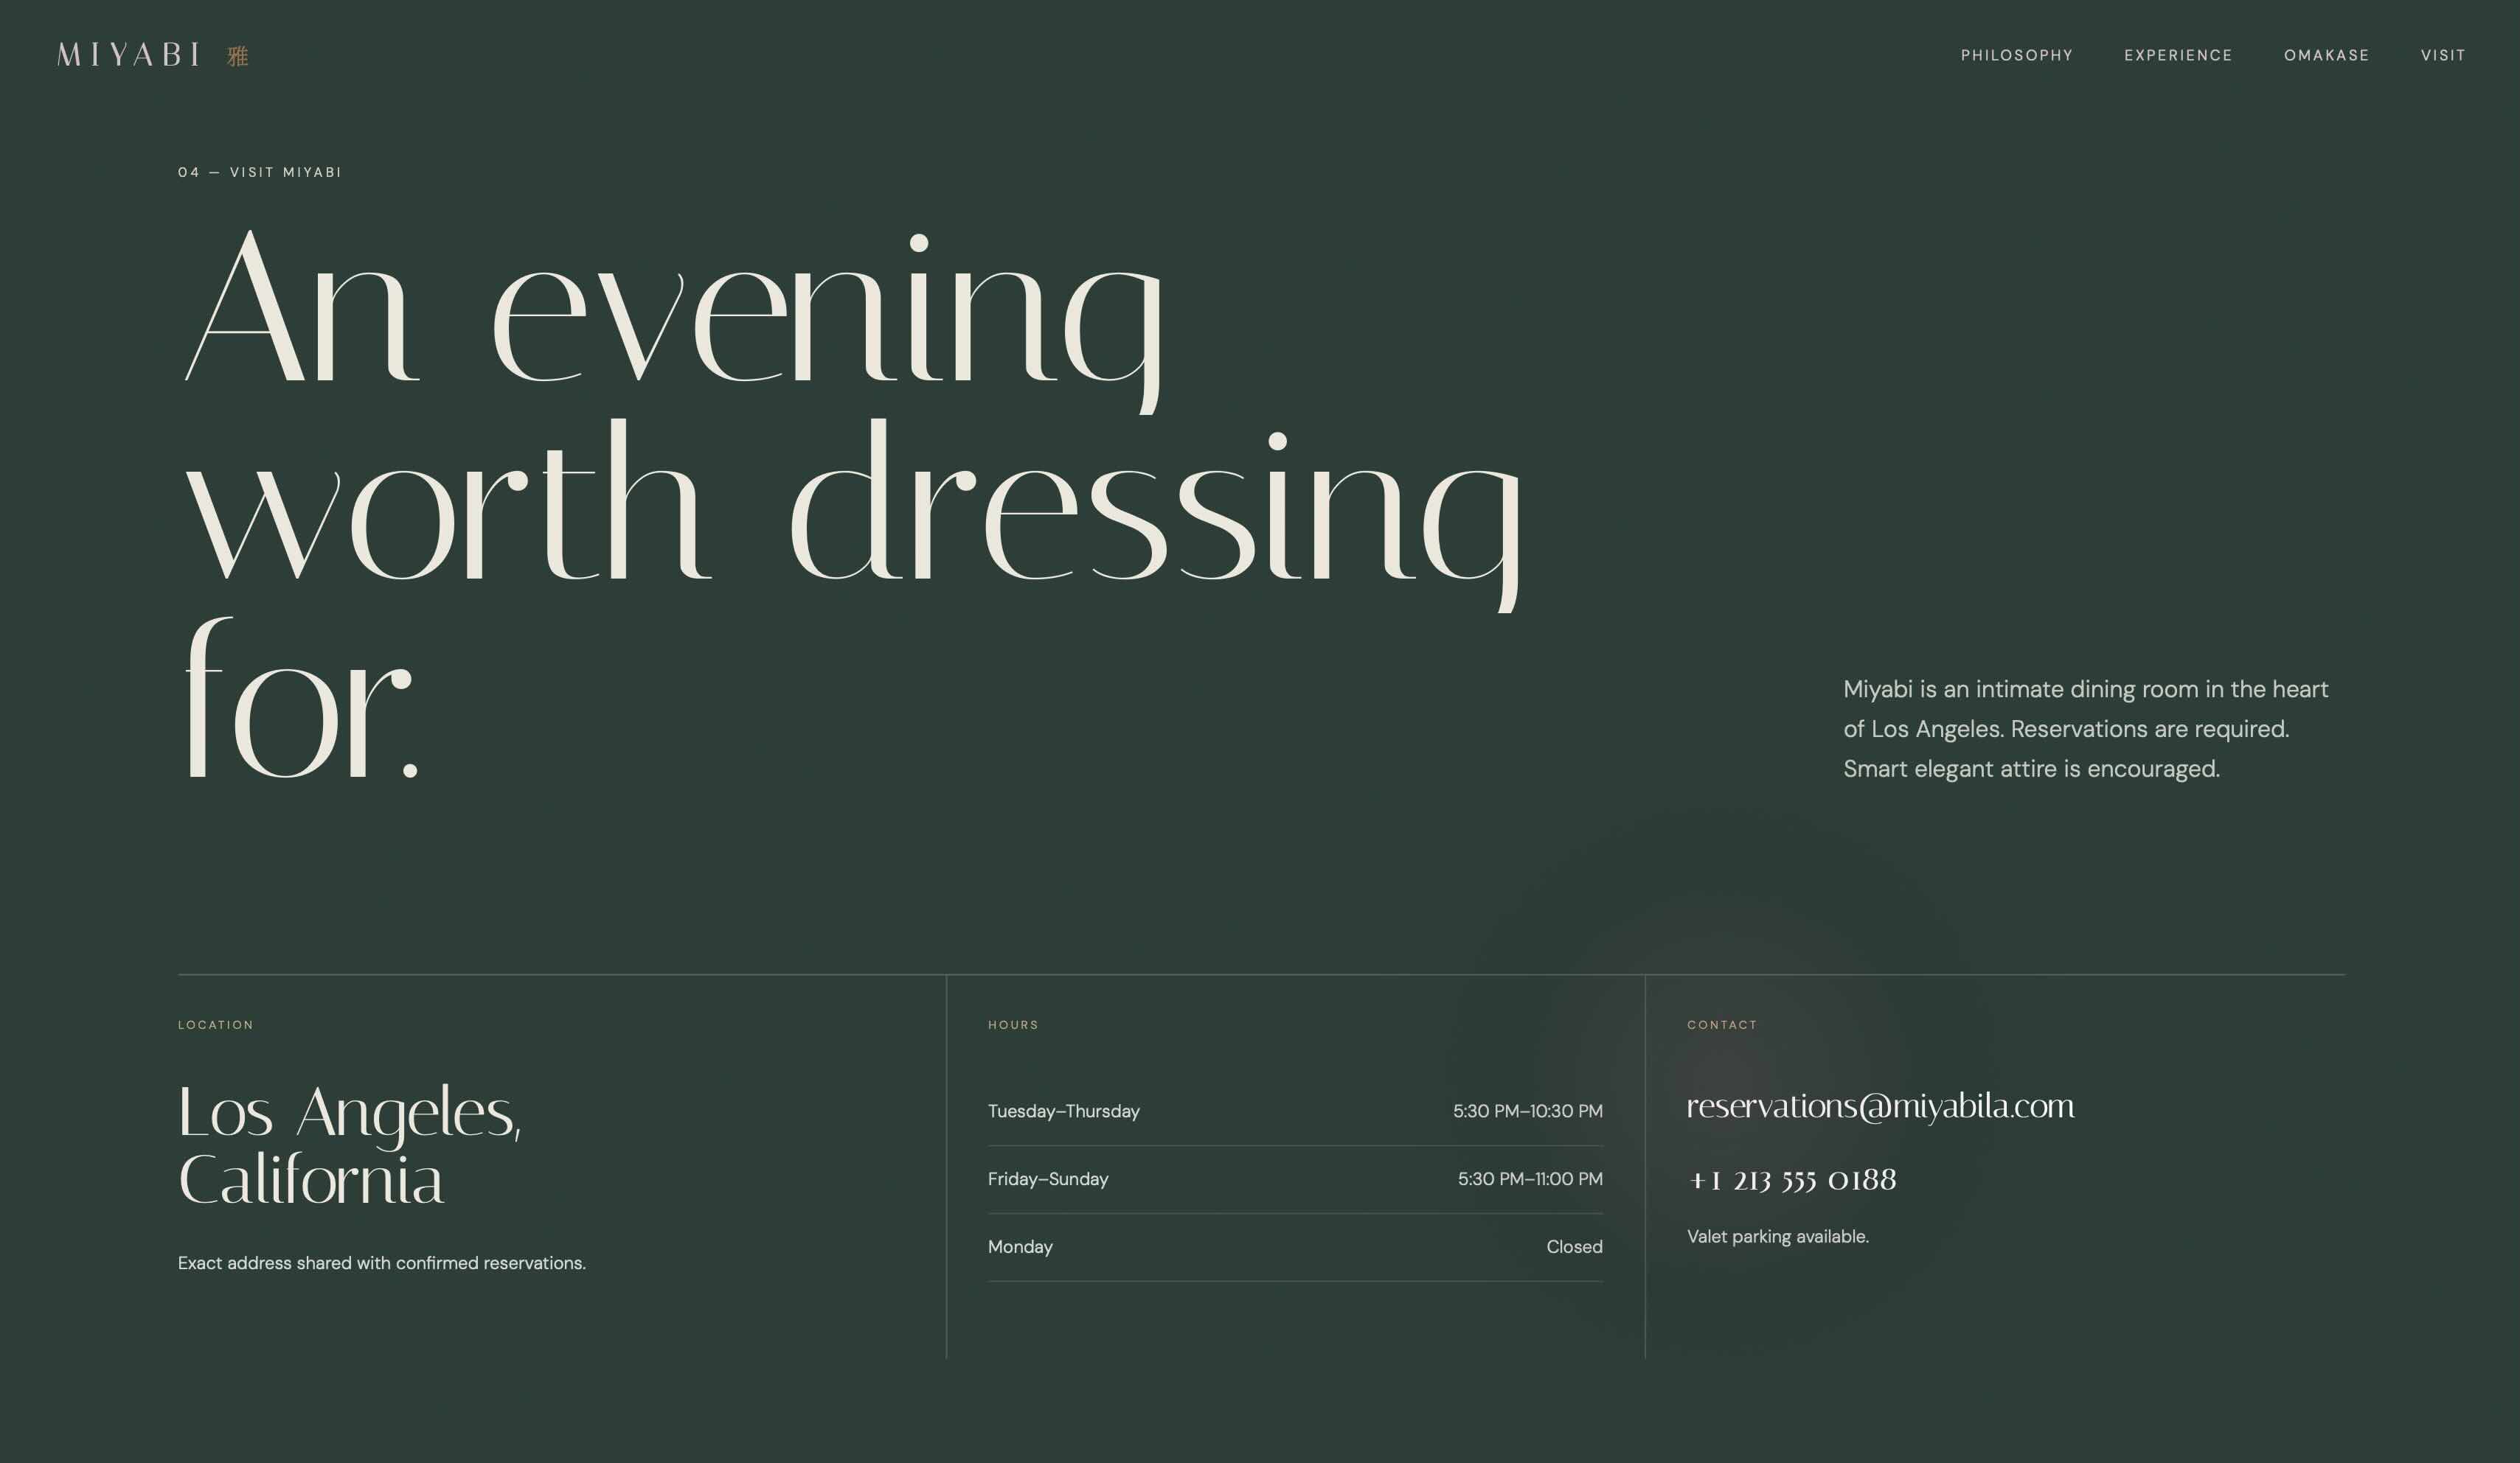Click the '04 — VISIT MIYABI' section label
Viewport: 2520px width, 1463px height.
[x=260, y=172]
